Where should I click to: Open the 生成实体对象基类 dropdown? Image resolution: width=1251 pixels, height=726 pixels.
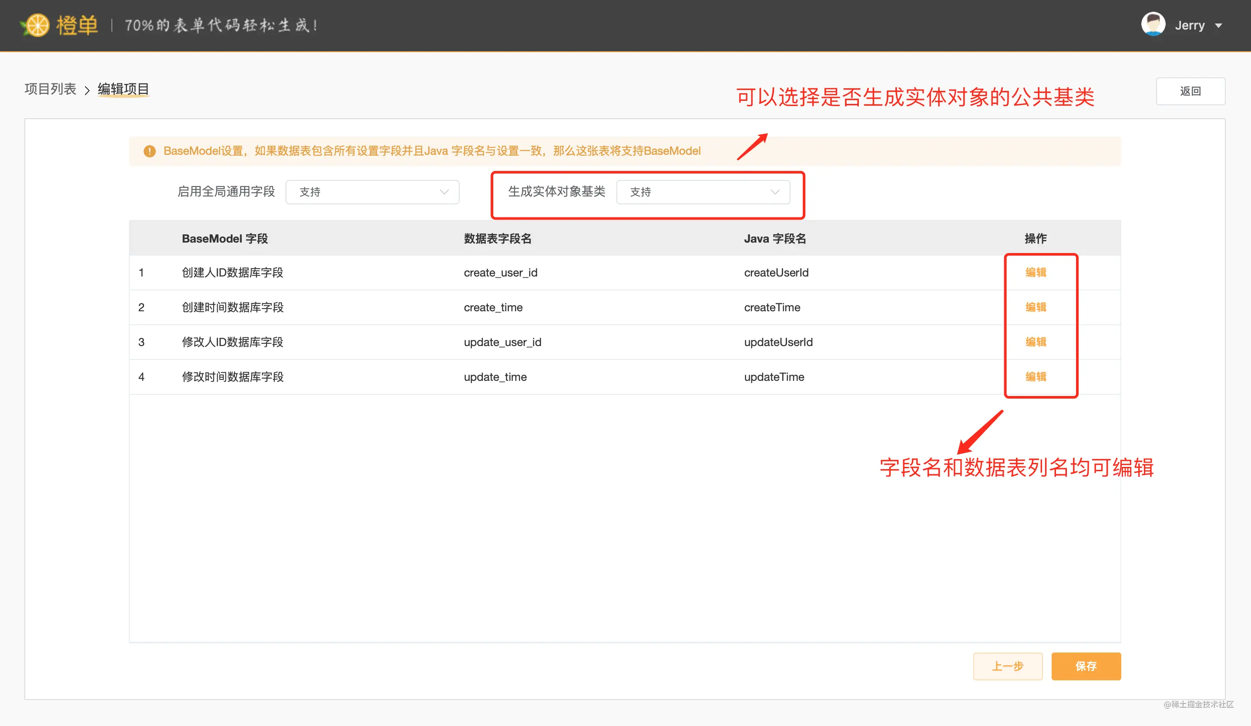point(703,192)
